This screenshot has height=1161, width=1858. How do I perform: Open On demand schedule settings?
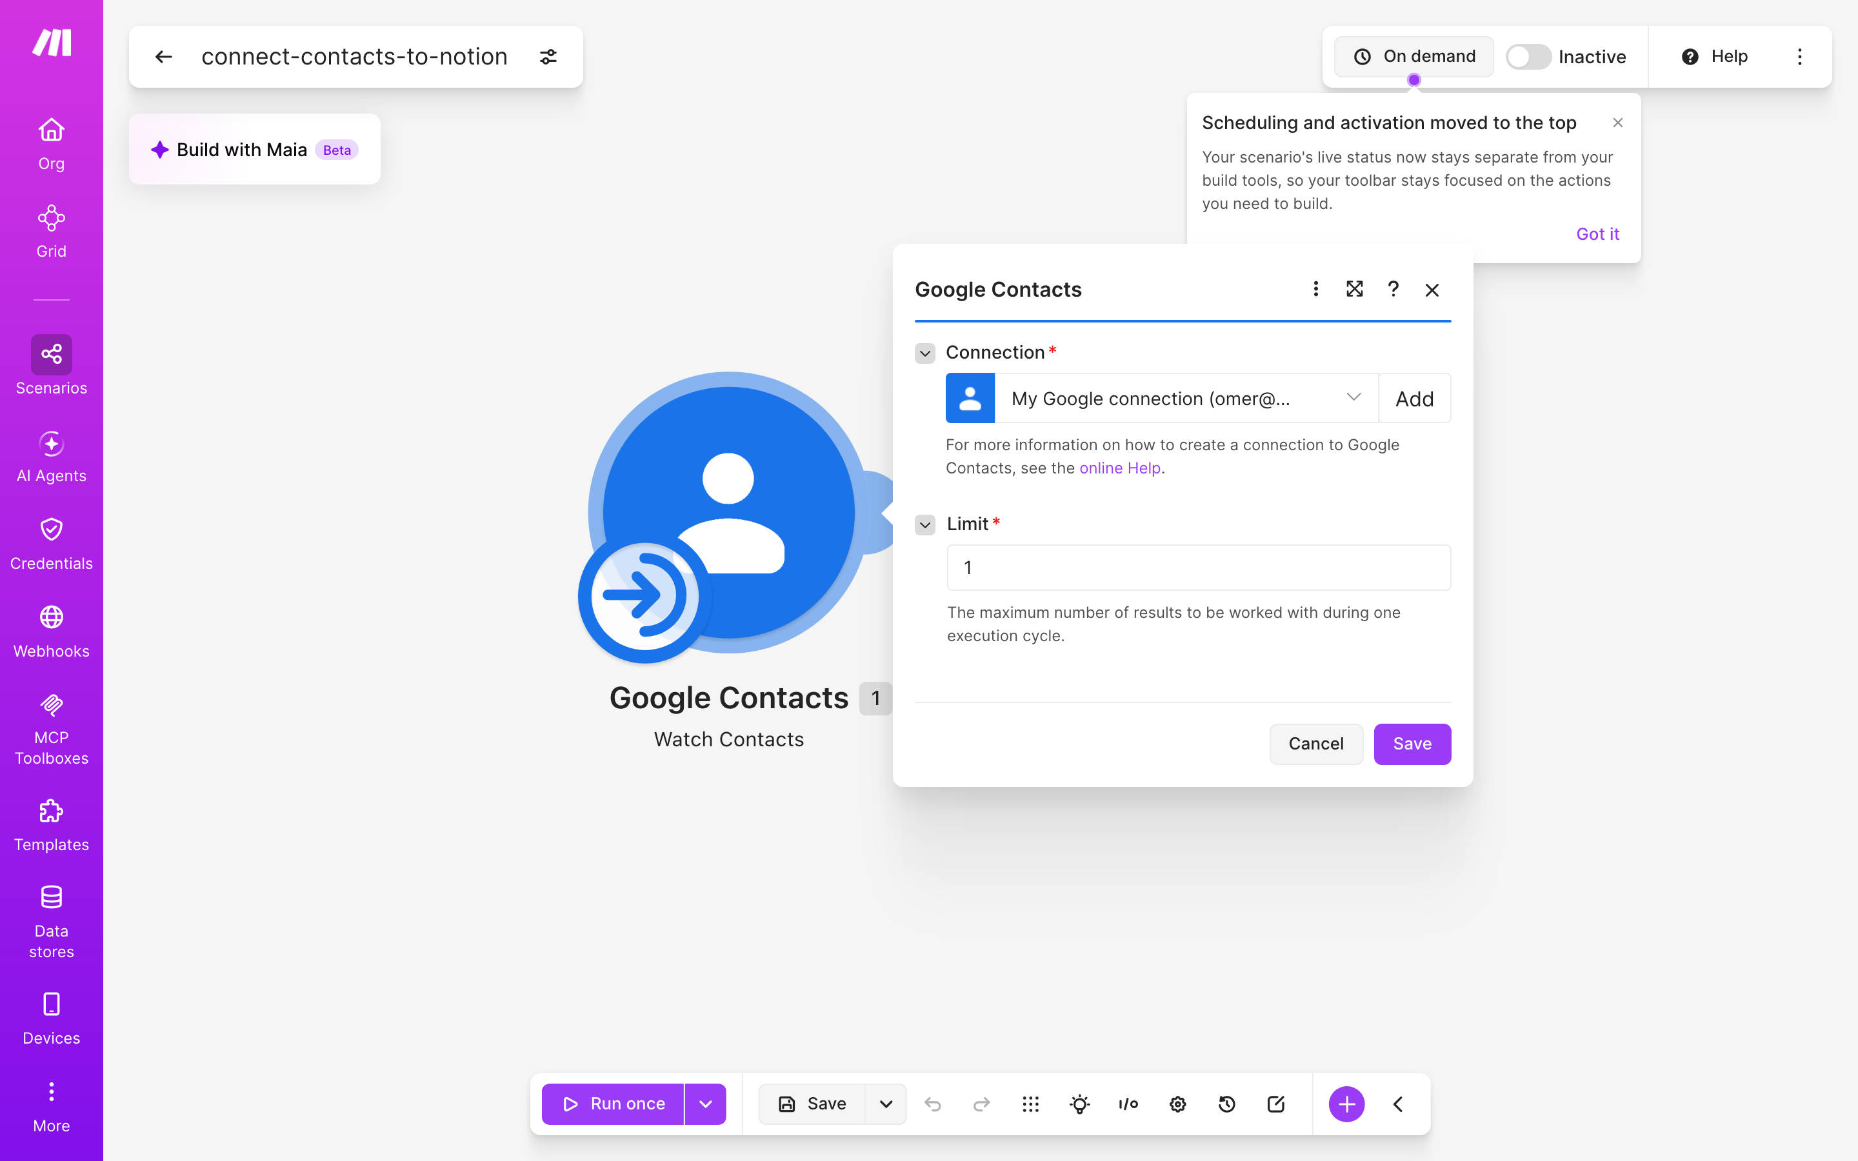[1413, 57]
